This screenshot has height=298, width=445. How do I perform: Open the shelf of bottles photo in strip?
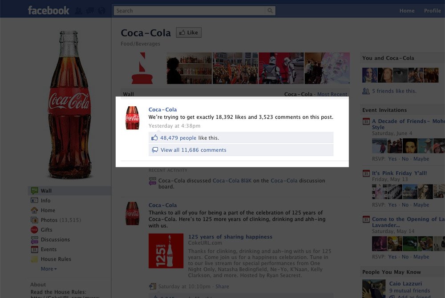189,68
